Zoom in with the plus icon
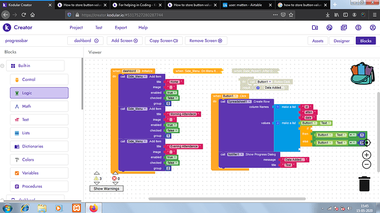 coord(366,155)
